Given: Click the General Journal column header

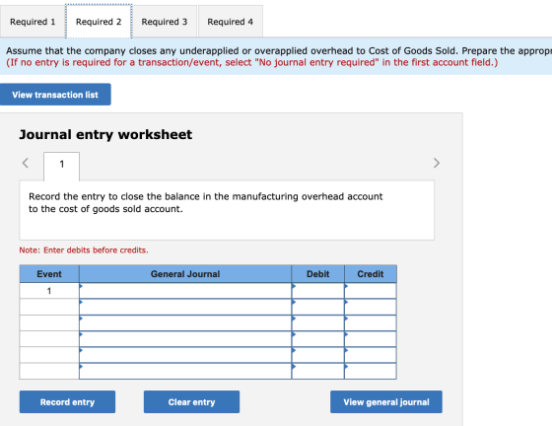Looking at the screenshot, I should (x=185, y=274).
